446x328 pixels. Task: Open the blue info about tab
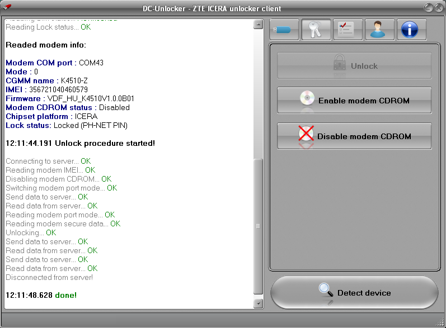411,30
